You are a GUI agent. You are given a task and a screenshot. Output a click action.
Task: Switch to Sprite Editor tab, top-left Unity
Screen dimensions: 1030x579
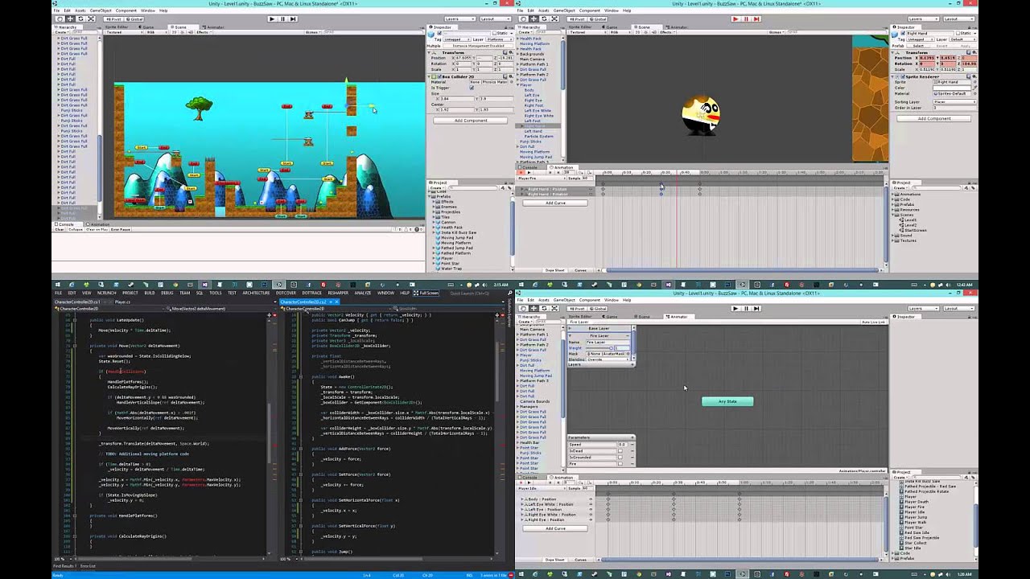(x=117, y=27)
